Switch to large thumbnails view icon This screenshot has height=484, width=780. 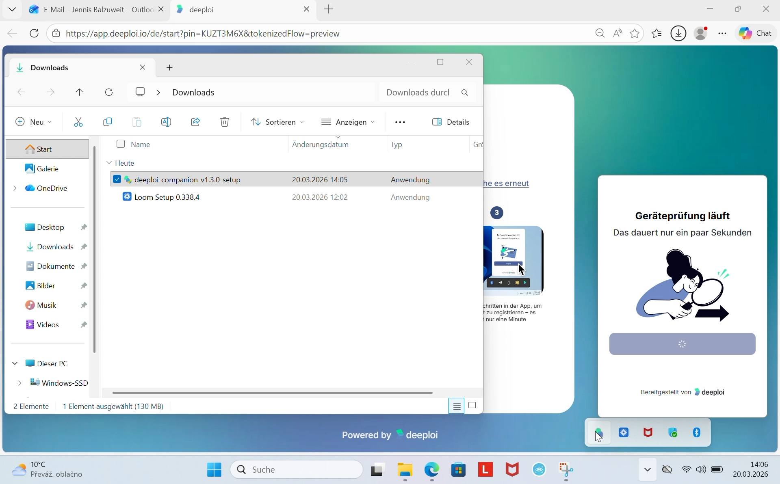click(472, 406)
